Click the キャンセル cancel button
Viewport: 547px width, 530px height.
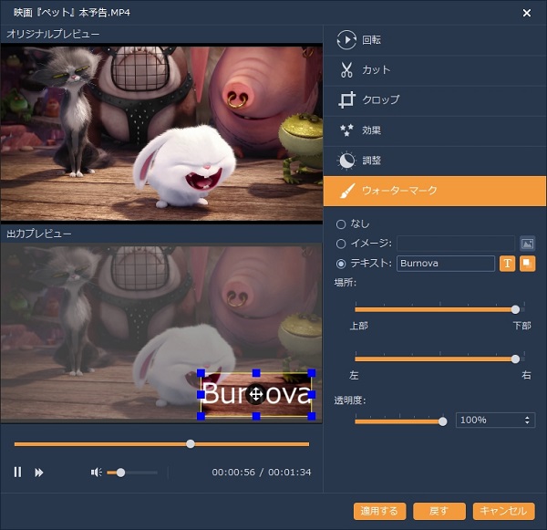pos(503,511)
